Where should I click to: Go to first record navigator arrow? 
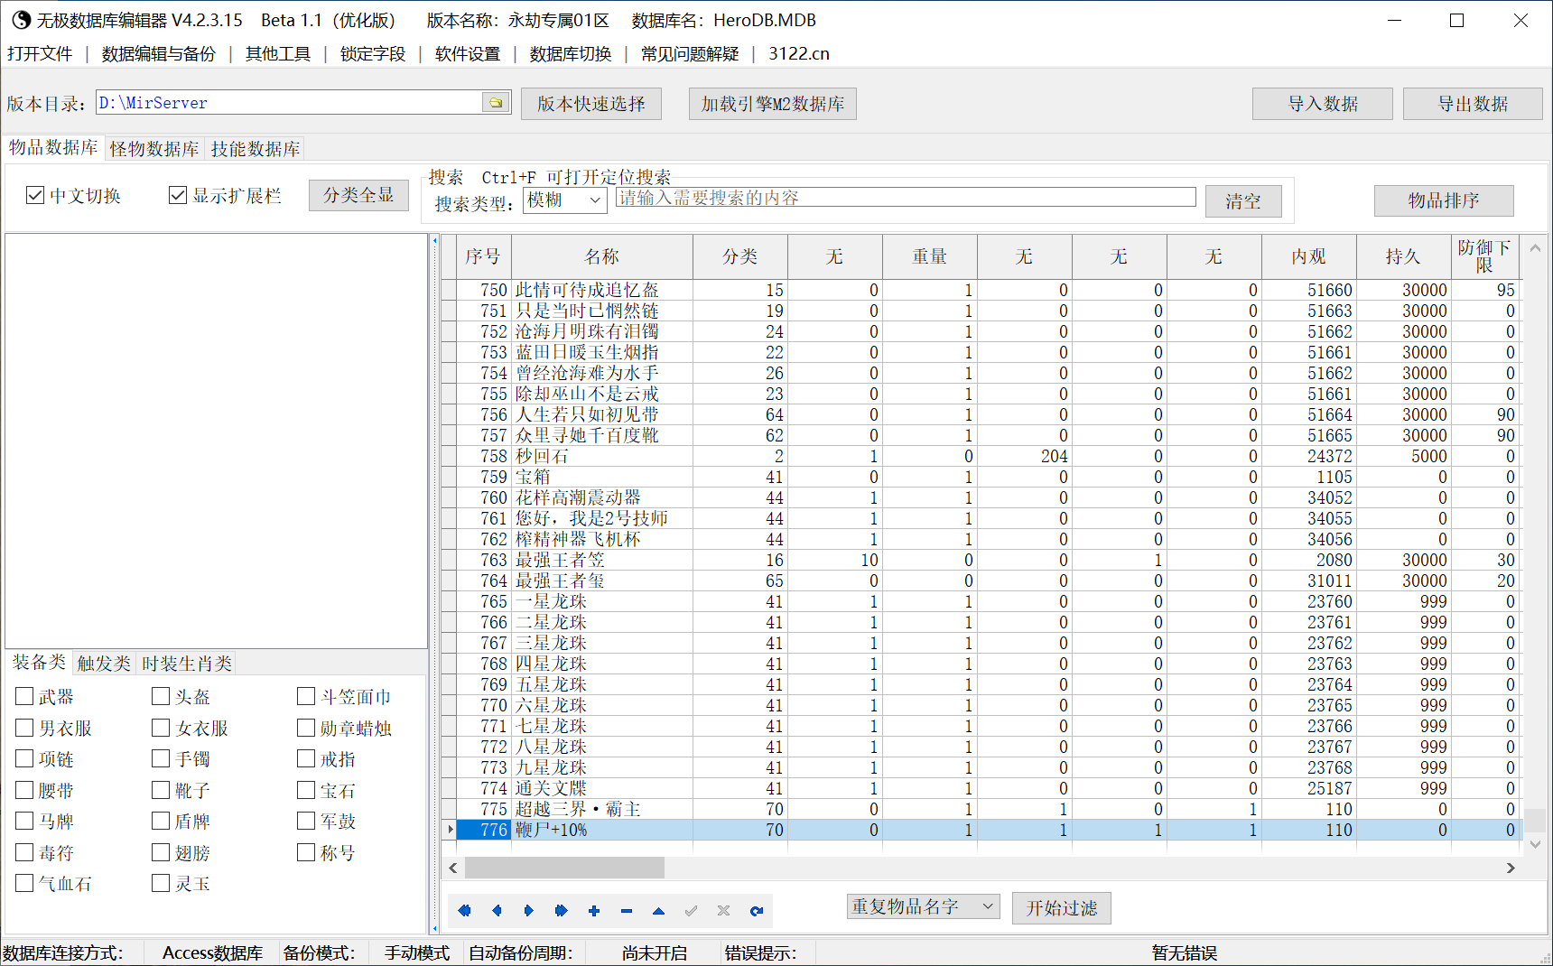[x=464, y=911]
